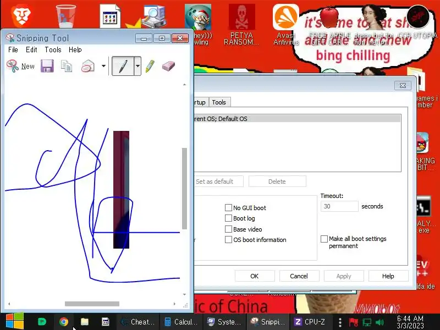The image size is (440, 330).
Task: Switch to the Tools tab in System Configuration
Action: [219, 102]
